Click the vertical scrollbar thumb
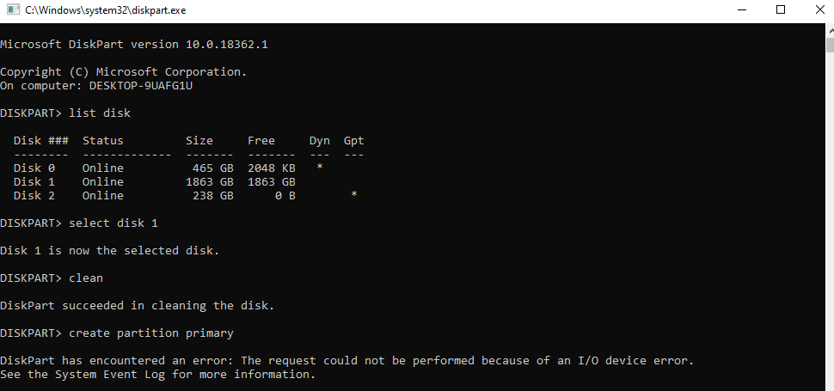Image resolution: width=834 pixels, height=391 pixels. [830, 46]
